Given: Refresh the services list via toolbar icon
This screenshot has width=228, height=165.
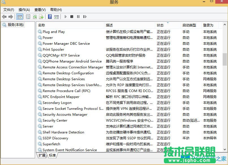Looking at the screenshot, I should (34, 17).
